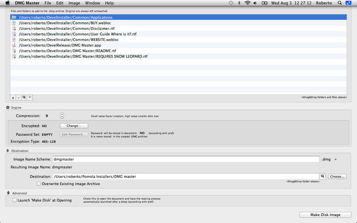The image size is (357, 223).
Task: Click the Advanced lightning section icon
Action: coord(8,193)
